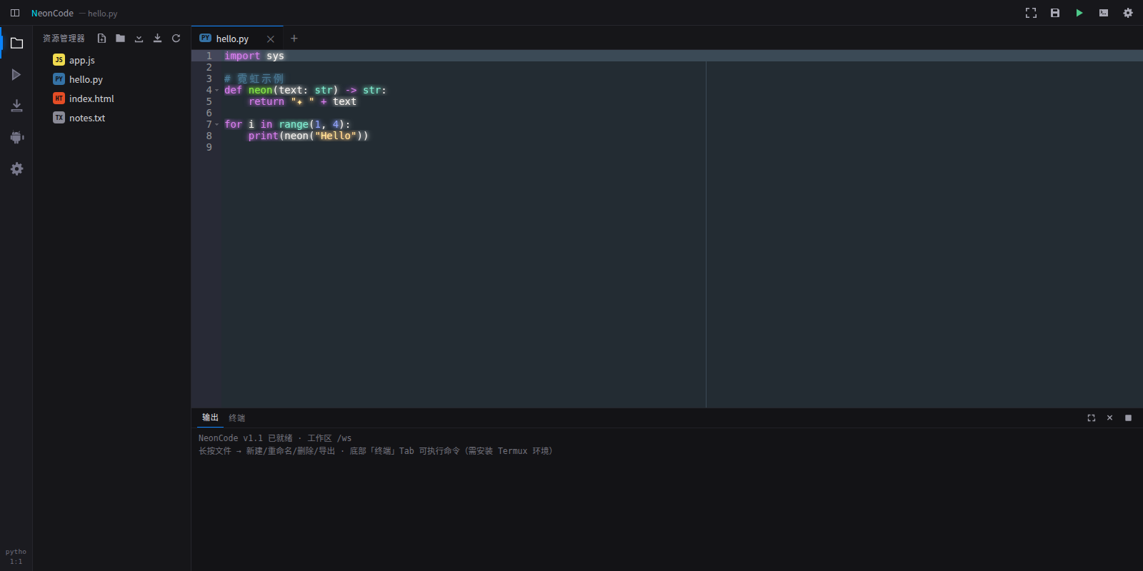The width and height of the screenshot is (1143, 571).
Task: Maximize the output panel
Action: 1091,418
